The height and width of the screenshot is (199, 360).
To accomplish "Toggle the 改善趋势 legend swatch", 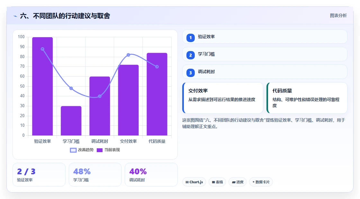I will click(x=73, y=150).
